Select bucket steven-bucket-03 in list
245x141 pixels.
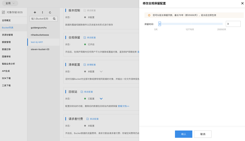[40, 49]
